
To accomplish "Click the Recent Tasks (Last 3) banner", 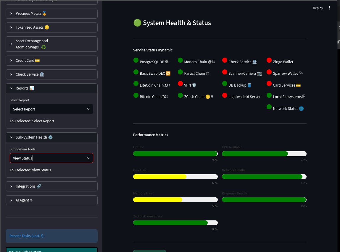I will point(51,236).
